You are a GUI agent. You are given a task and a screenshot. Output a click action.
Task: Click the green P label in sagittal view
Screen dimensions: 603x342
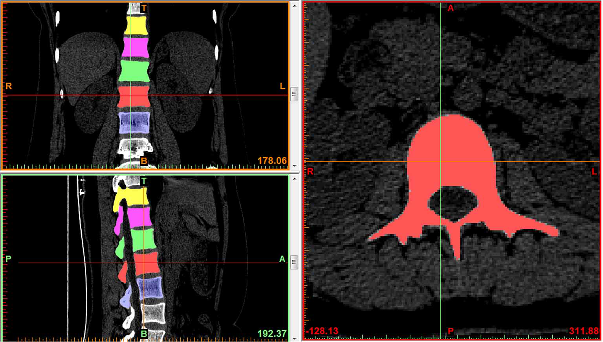coord(8,259)
